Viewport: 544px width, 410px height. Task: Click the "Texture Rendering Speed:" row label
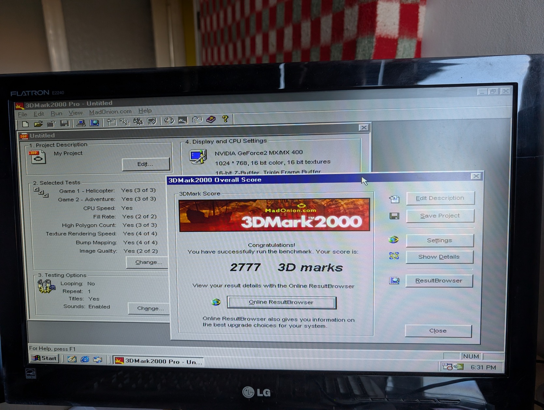pos(81,234)
